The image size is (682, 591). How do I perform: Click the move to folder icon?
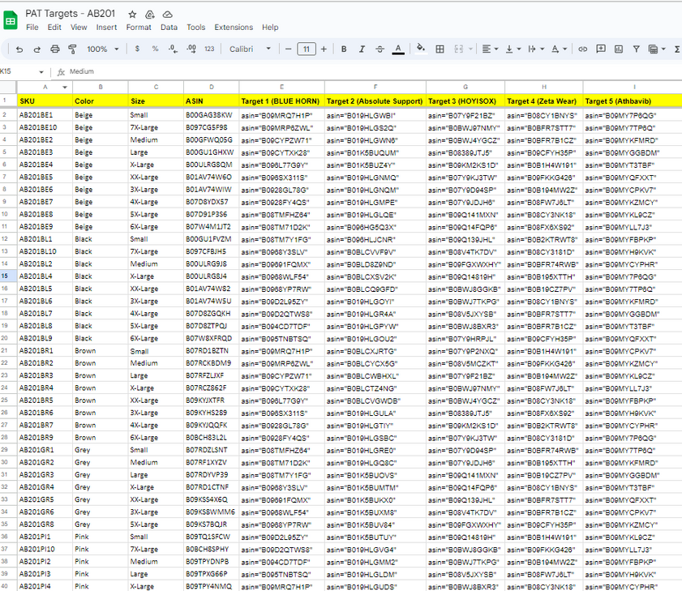(x=150, y=15)
